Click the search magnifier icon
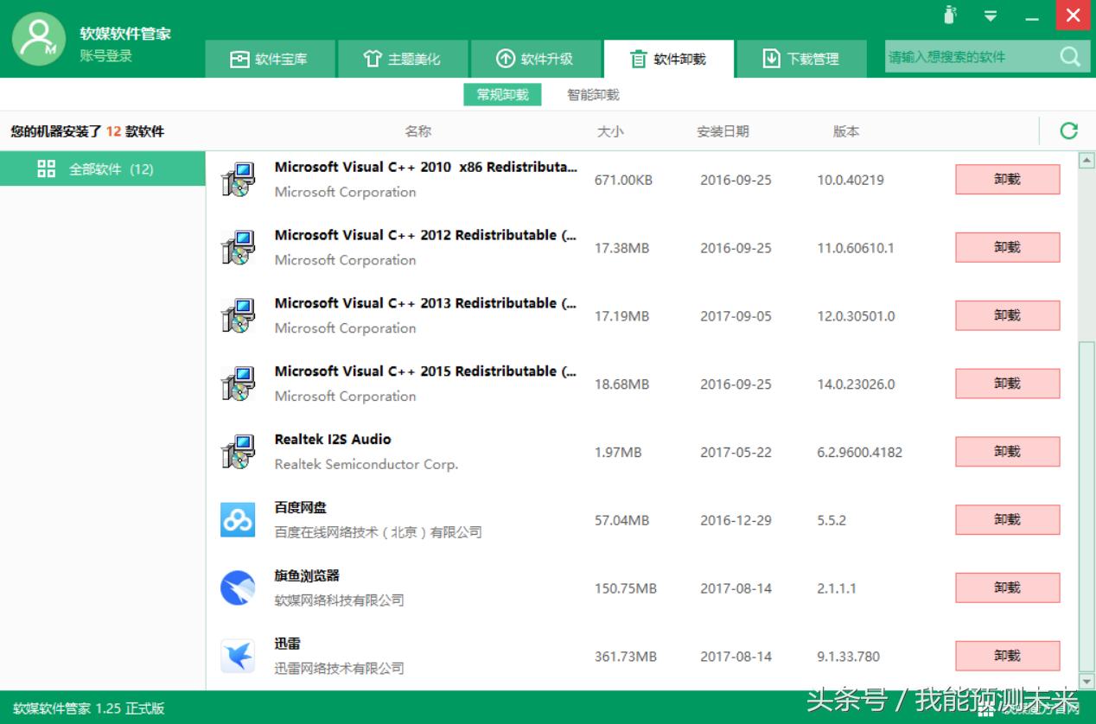1096x724 pixels. coord(1071,56)
